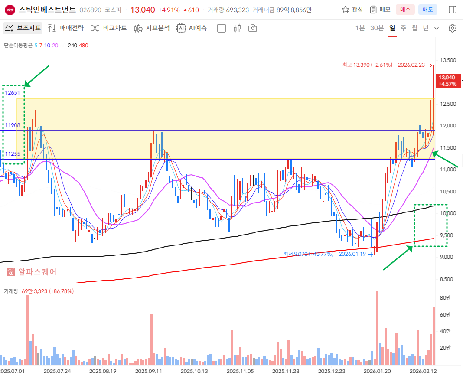This screenshot has width=463, height=379.
Task: Switch to the 1분 timeframe
Action: [360, 28]
